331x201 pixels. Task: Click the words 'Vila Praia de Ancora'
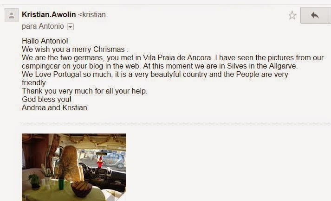click(177, 57)
